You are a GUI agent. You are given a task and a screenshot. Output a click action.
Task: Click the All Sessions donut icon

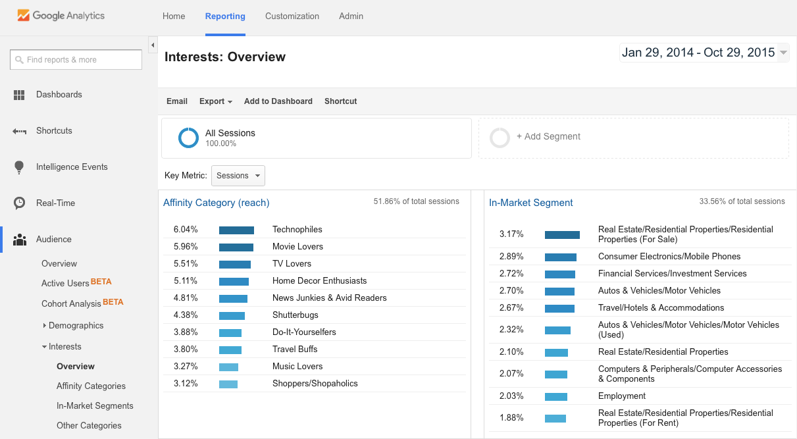pyautogui.click(x=188, y=138)
